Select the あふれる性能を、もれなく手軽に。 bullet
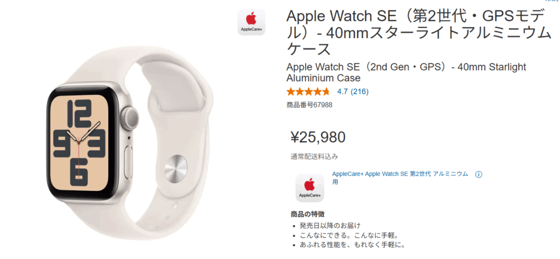The height and width of the screenshot is (259, 560). pos(352,245)
